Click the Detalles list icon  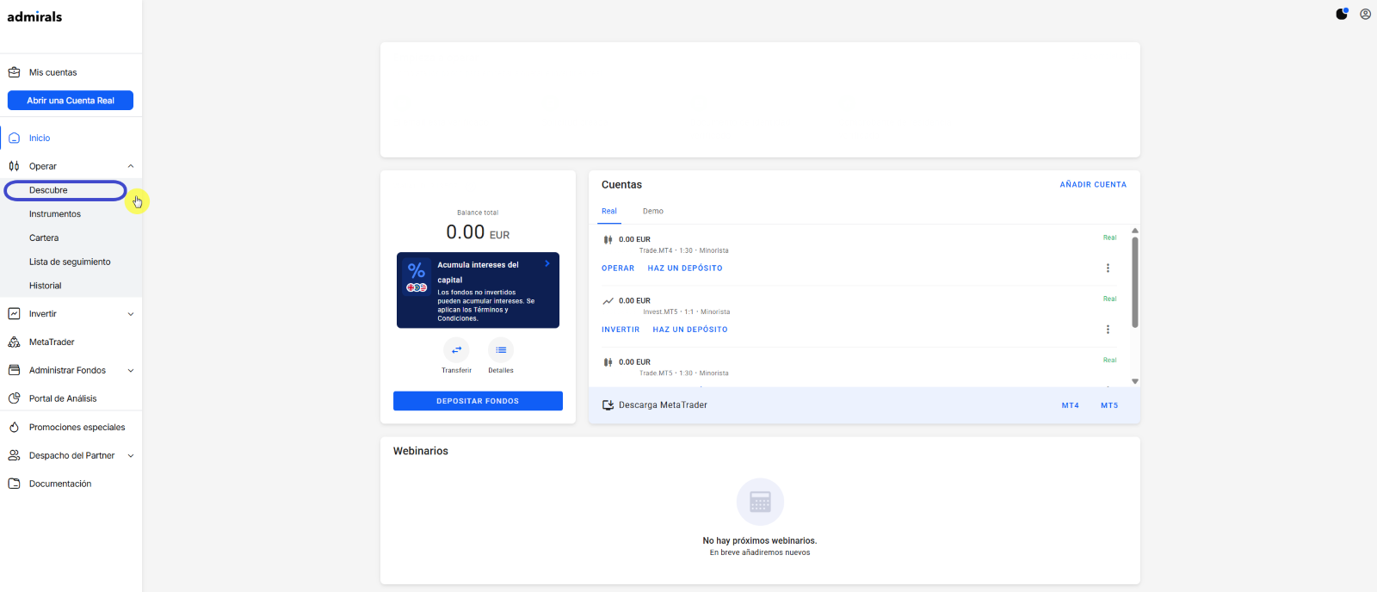pyautogui.click(x=501, y=350)
